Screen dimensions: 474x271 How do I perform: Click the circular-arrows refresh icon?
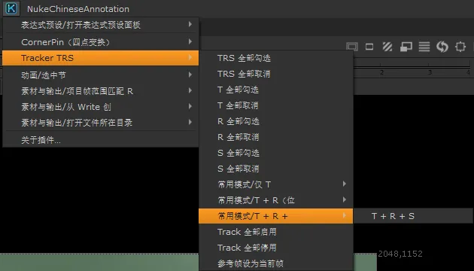pyautogui.click(x=442, y=47)
